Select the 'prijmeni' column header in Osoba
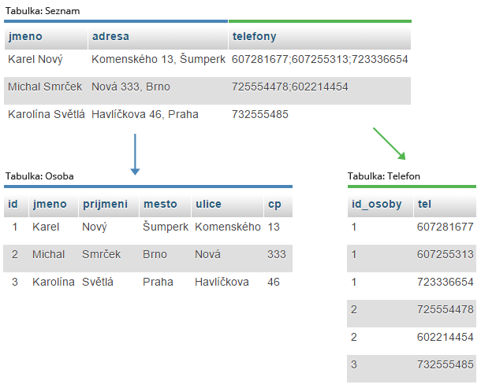 [104, 204]
